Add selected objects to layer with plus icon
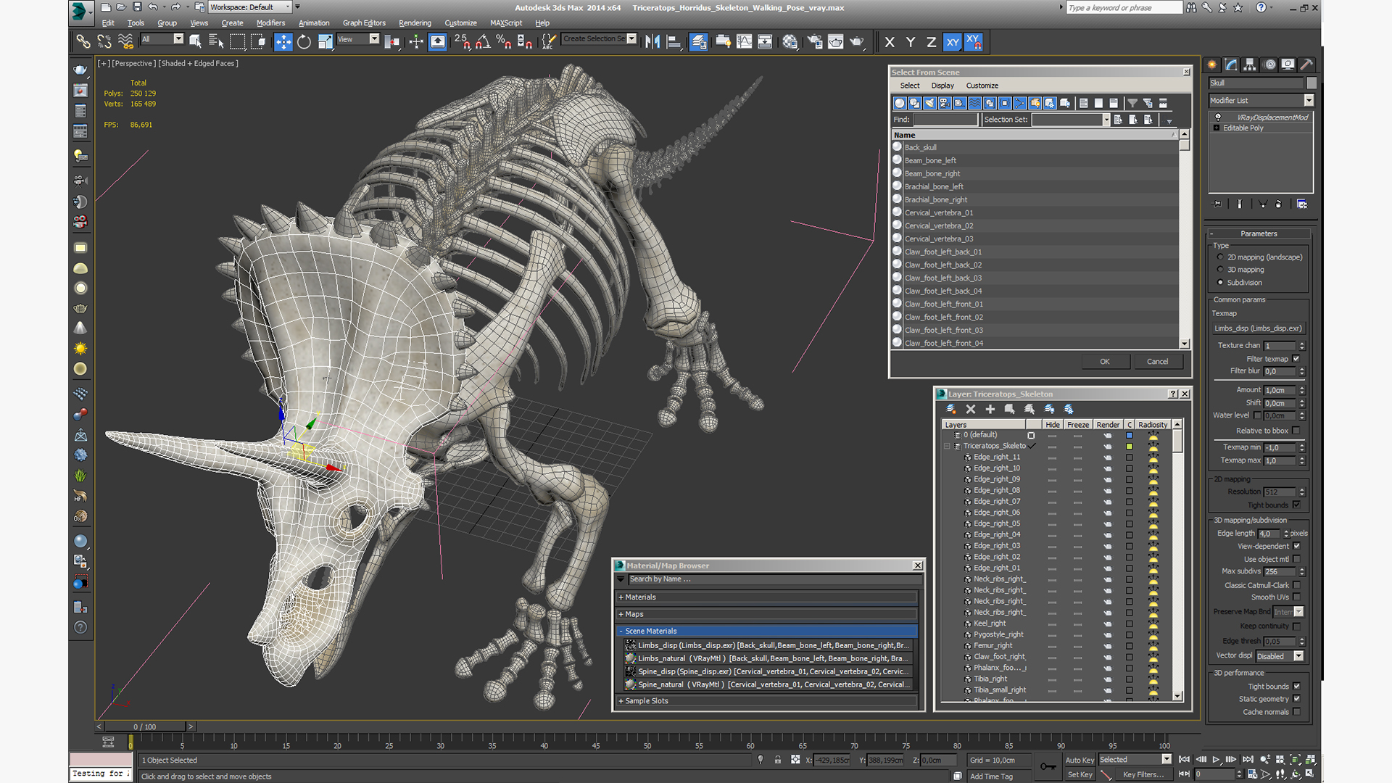This screenshot has width=1392, height=783. [990, 409]
